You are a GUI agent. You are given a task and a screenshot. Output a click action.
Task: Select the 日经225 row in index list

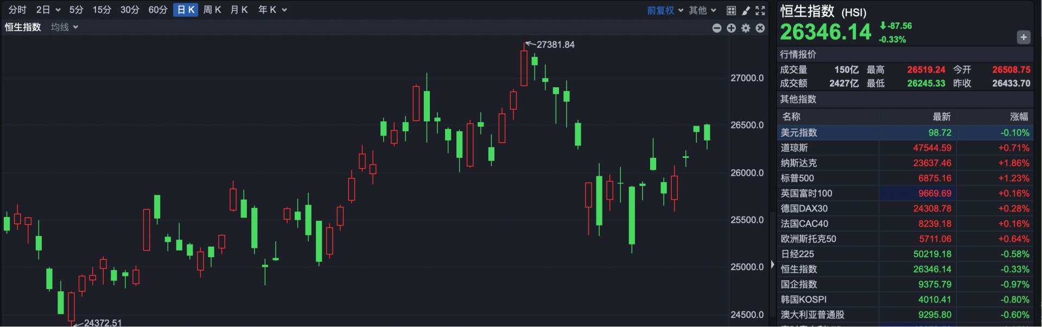[797, 254]
